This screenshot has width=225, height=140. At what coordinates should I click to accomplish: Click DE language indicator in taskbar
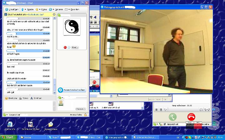point(178,138)
